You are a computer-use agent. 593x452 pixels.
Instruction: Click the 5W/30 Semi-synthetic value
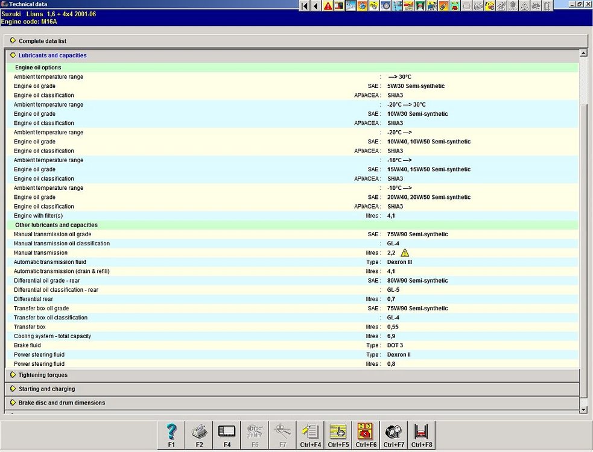pyautogui.click(x=416, y=86)
